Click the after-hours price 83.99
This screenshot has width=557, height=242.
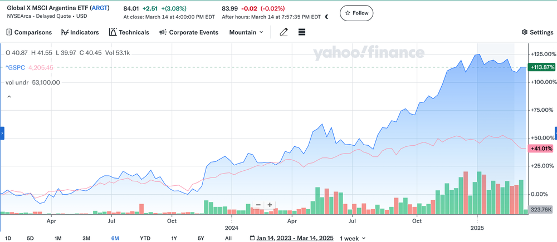pos(229,8)
